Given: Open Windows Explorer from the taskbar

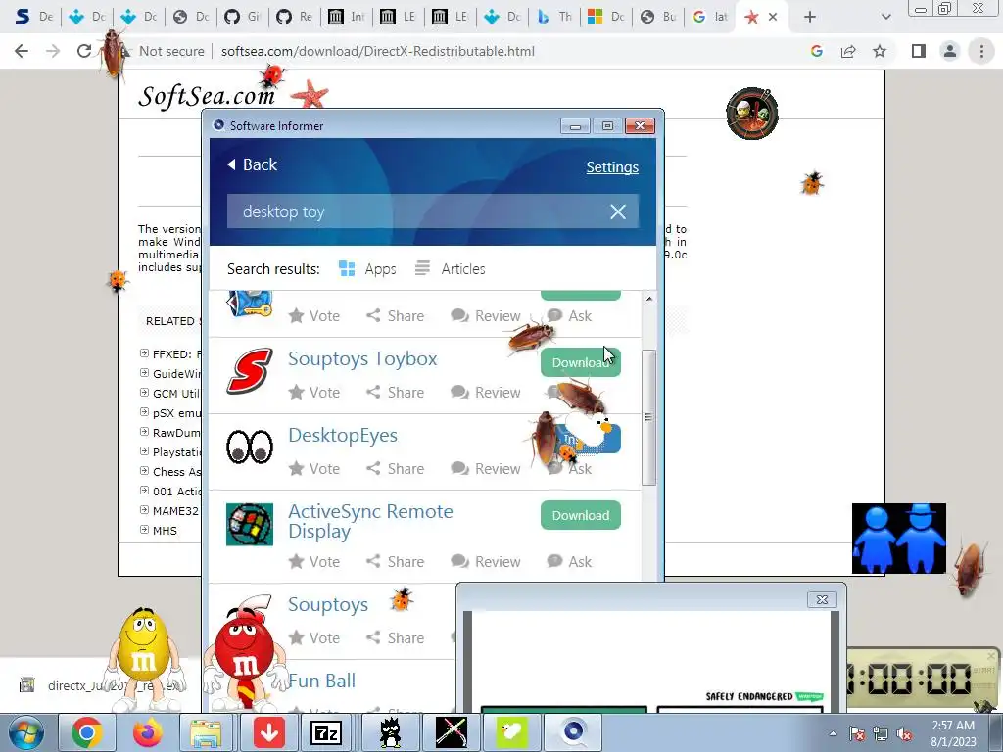Looking at the screenshot, I should point(206,732).
